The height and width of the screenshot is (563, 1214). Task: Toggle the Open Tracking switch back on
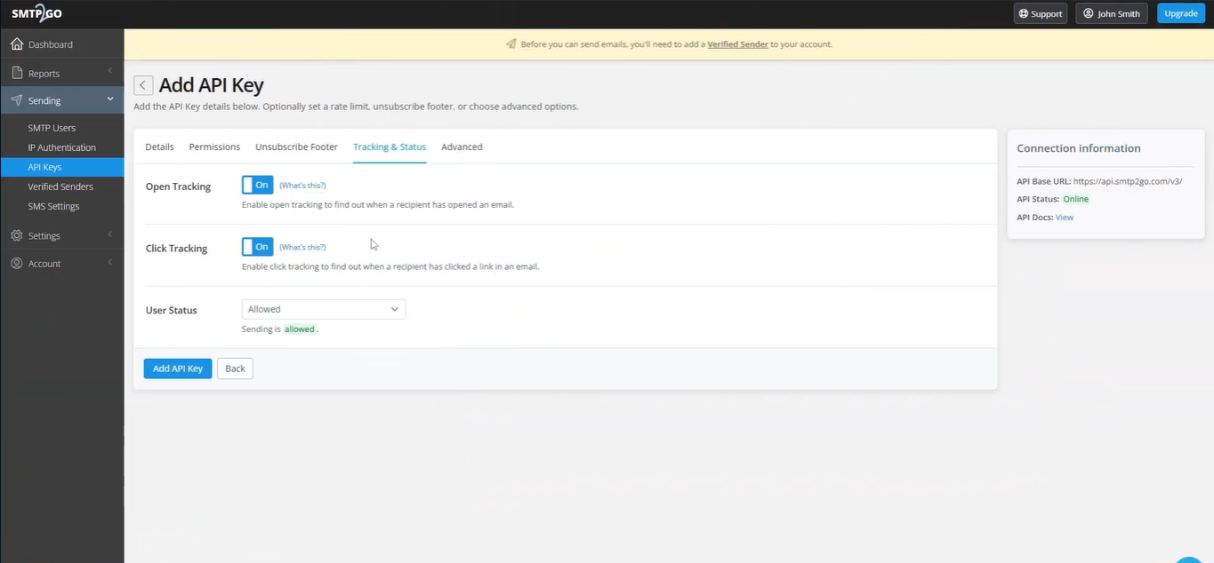coord(257,185)
